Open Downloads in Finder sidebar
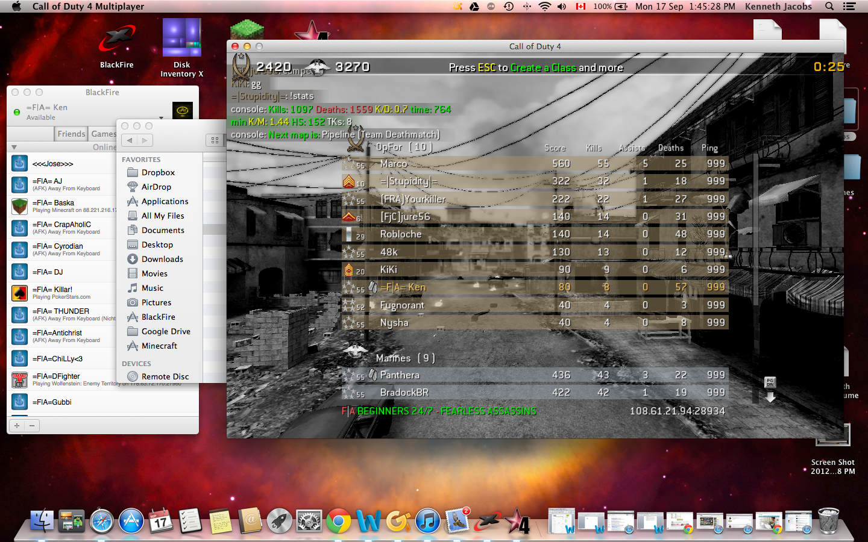The image size is (868, 542). (x=162, y=259)
